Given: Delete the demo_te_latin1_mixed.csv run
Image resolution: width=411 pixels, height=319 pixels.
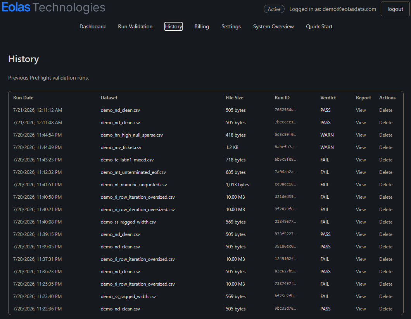Looking at the screenshot, I should (385, 160).
